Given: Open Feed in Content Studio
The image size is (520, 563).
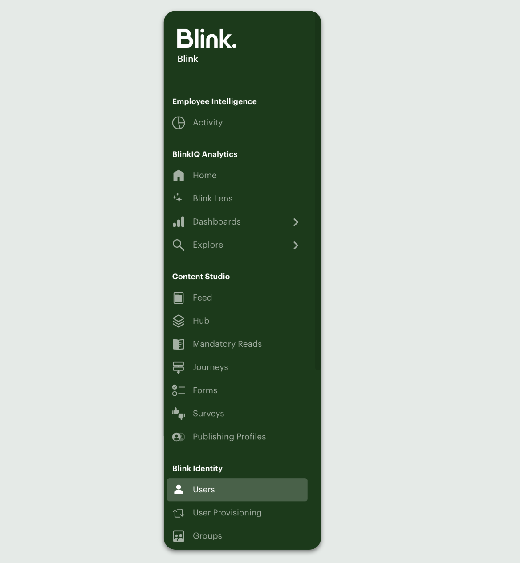Looking at the screenshot, I should pos(237,298).
